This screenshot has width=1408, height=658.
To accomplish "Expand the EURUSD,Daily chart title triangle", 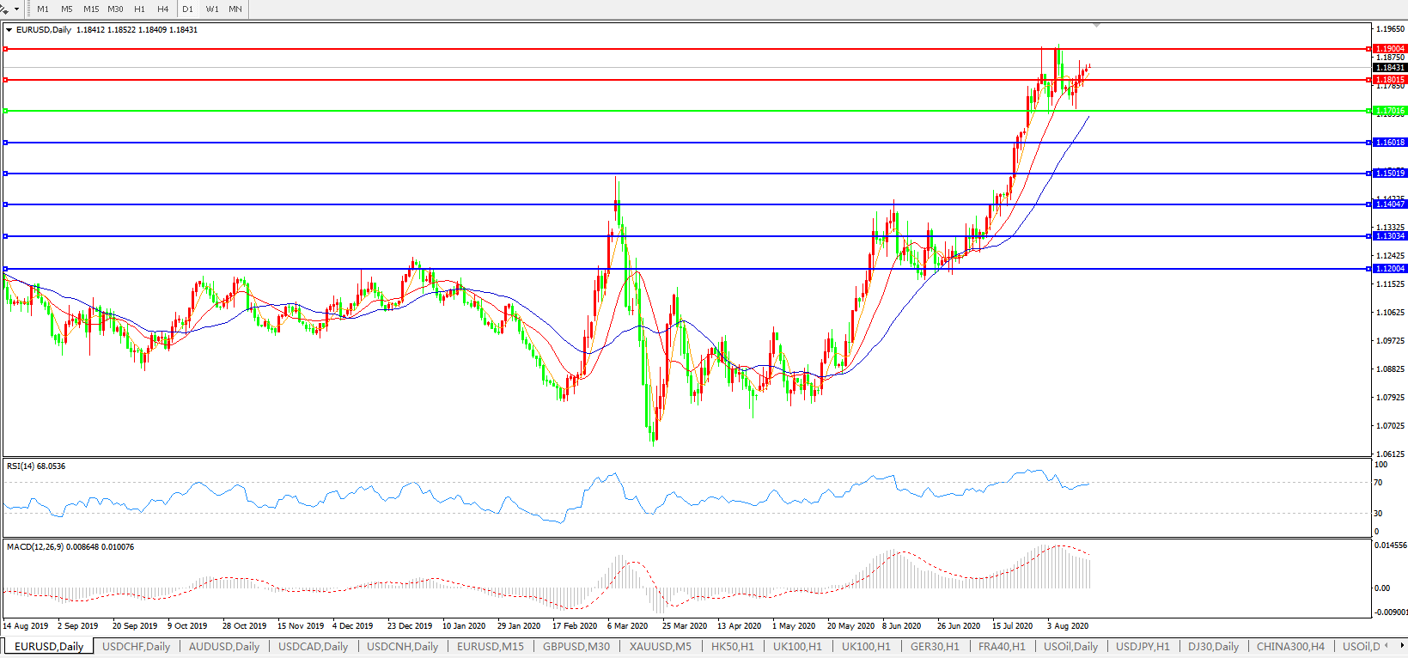I will [9, 30].
